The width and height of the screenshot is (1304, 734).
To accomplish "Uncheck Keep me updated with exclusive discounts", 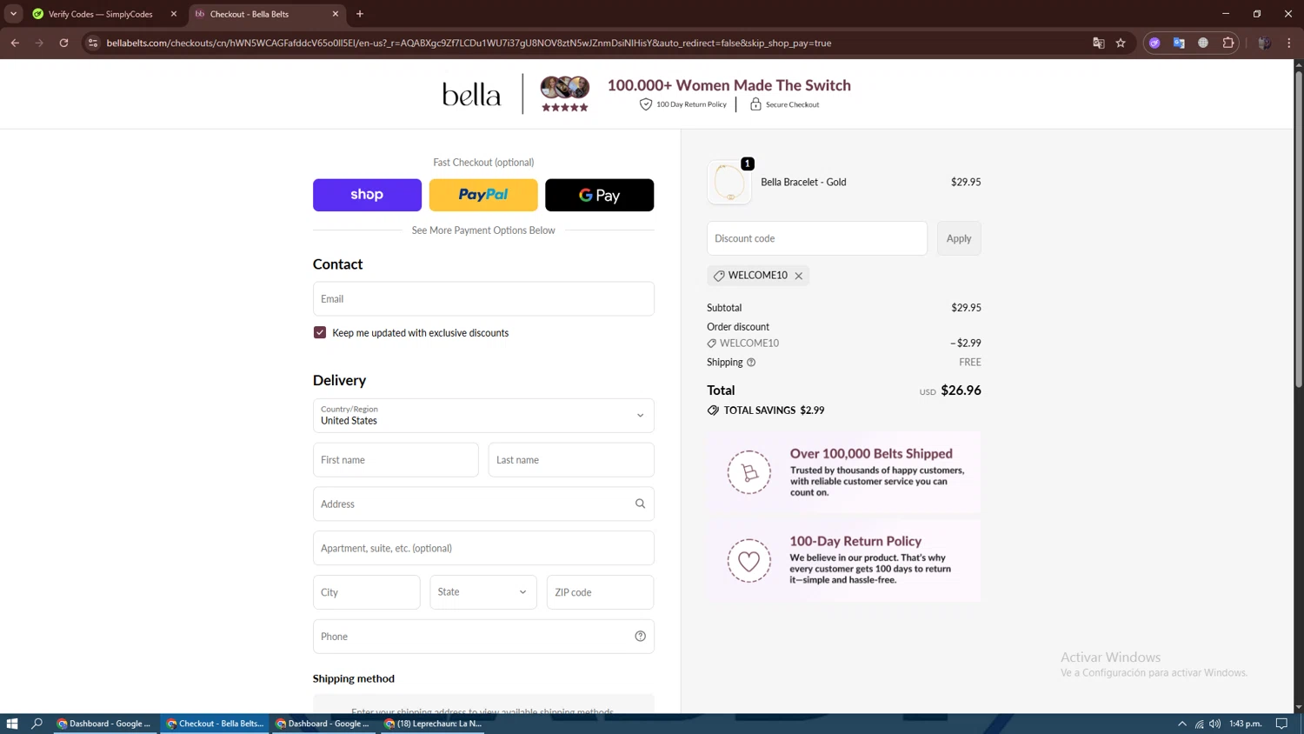I will click(x=320, y=332).
